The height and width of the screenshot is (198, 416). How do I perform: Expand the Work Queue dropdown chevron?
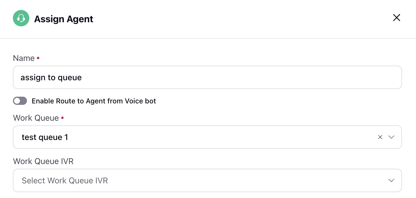[391, 137]
